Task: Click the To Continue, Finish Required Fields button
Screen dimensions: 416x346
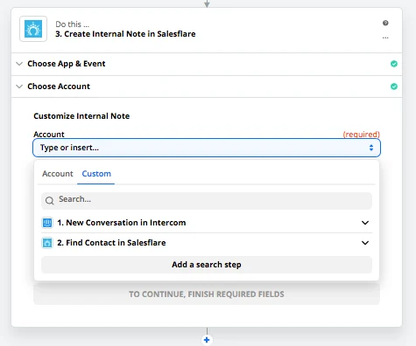Action: coord(207,294)
